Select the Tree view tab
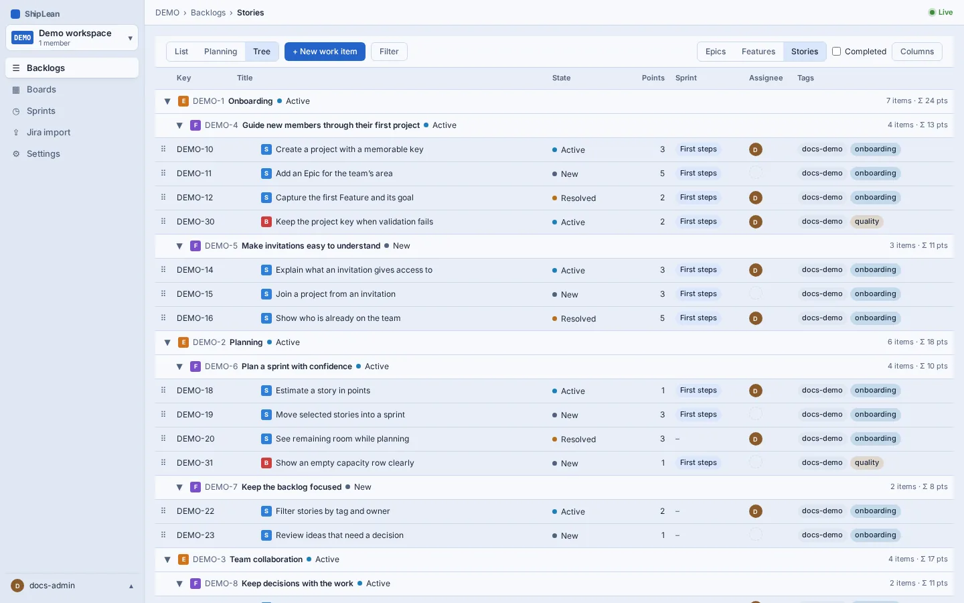 click(262, 52)
